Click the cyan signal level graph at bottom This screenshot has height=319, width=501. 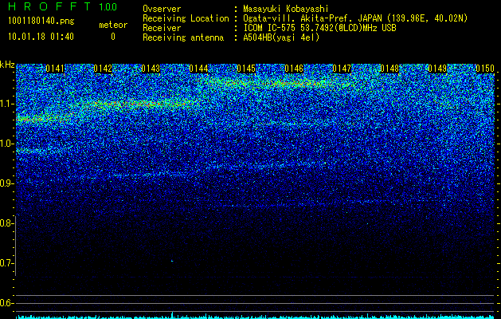pos(256,317)
